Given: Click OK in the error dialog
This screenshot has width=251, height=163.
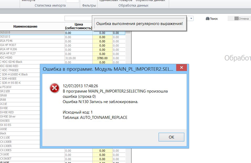Looking at the screenshot, I should point(171,137).
